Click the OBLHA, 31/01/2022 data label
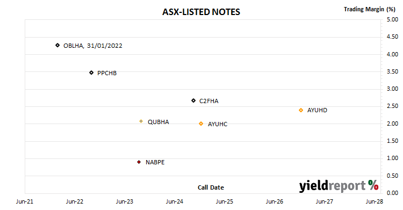The width and height of the screenshot is (403, 210). pos(93,46)
